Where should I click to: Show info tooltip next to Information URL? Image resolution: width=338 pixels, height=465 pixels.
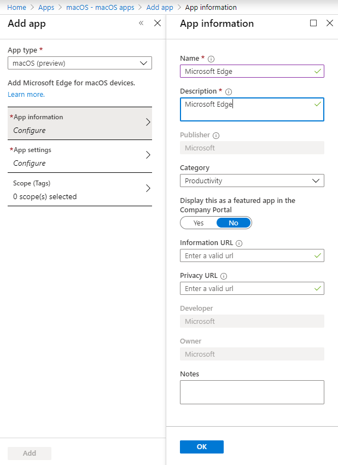(239, 243)
